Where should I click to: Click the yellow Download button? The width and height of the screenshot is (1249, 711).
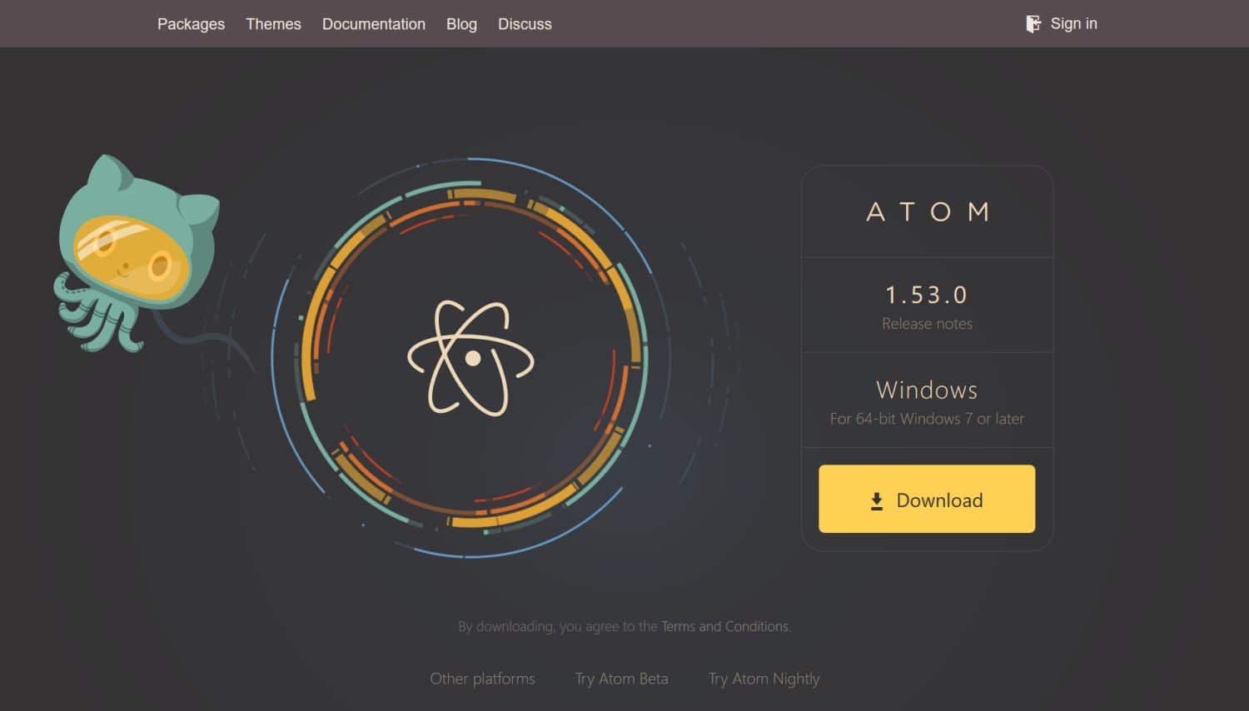coord(927,500)
